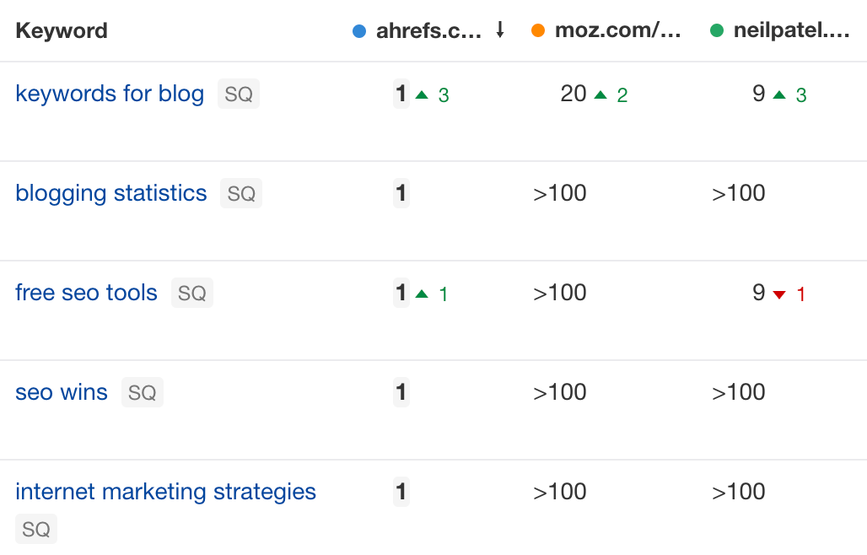Click the blue ahrefs.com column dot
This screenshot has width=867, height=555.
pos(360,30)
